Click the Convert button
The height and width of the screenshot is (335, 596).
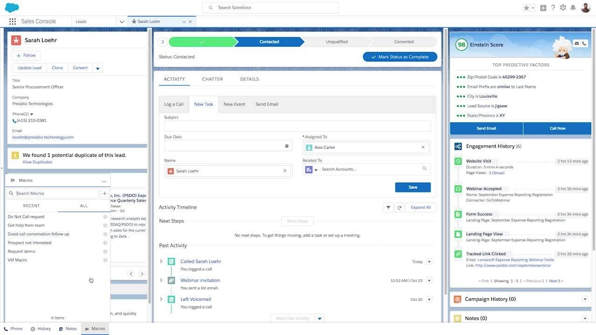tap(80, 68)
